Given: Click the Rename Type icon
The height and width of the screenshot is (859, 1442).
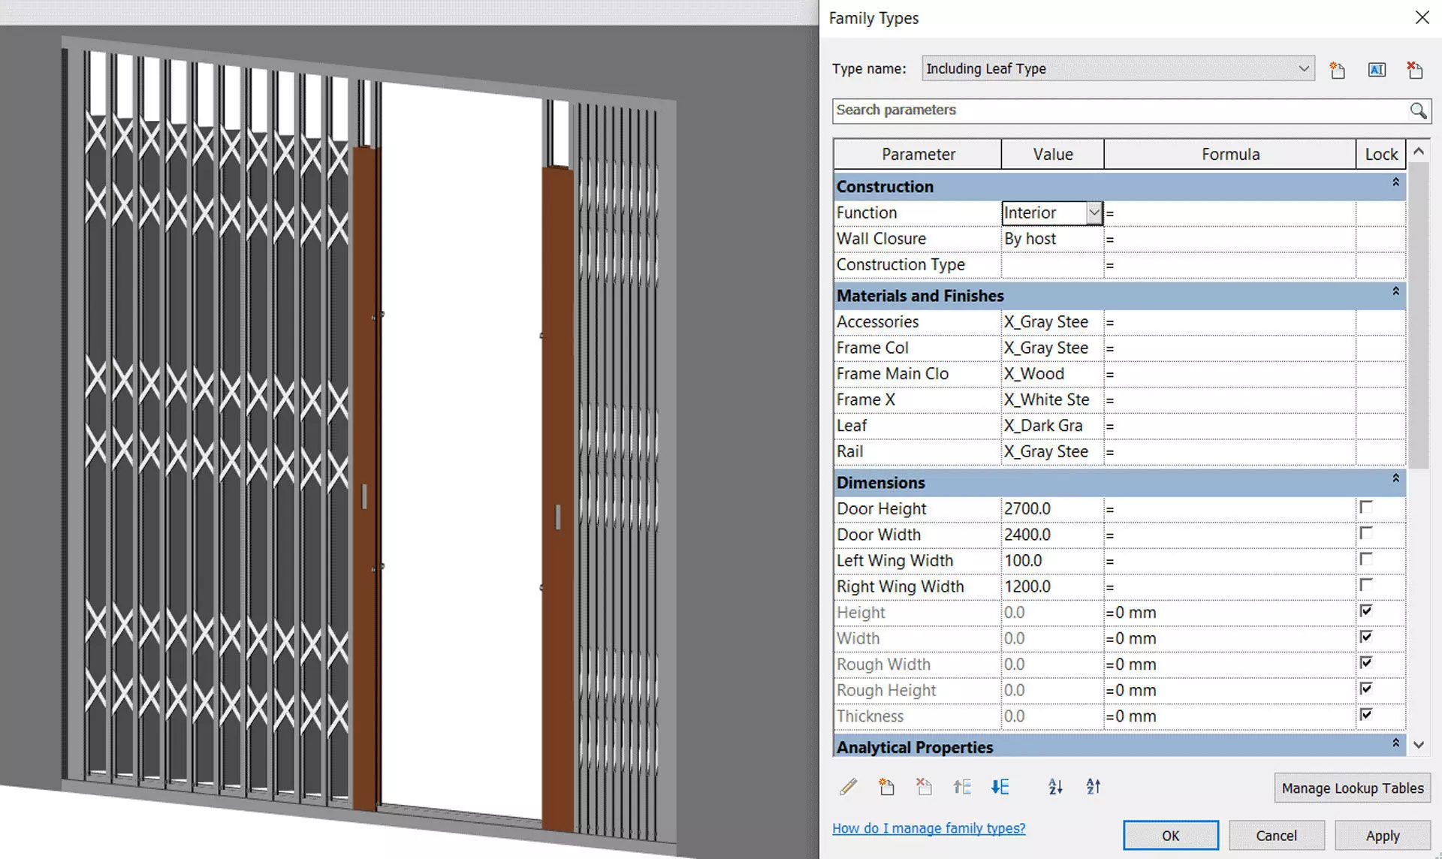Looking at the screenshot, I should coord(1377,70).
